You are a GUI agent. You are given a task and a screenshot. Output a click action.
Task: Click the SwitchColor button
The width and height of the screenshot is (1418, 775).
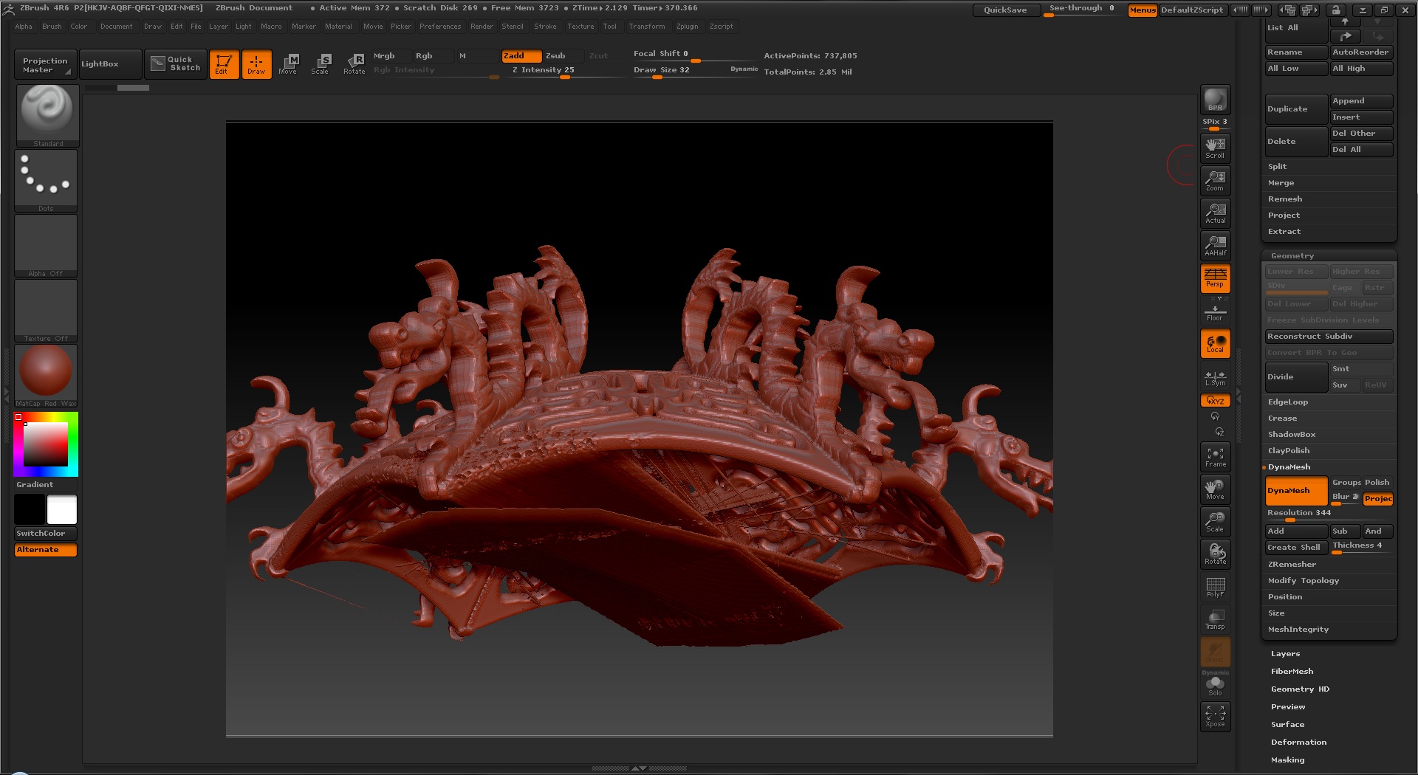pyautogui.click(x=45, y=534)
